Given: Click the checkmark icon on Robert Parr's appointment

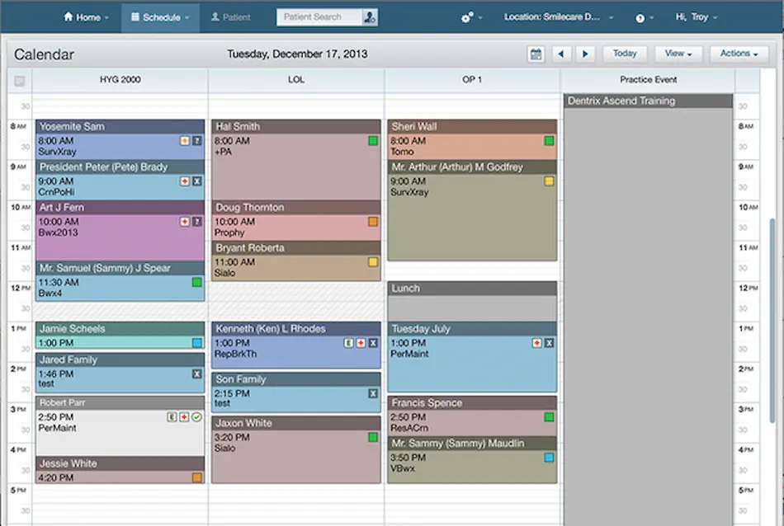Looking at the screenshot, I should pos(196,417).
